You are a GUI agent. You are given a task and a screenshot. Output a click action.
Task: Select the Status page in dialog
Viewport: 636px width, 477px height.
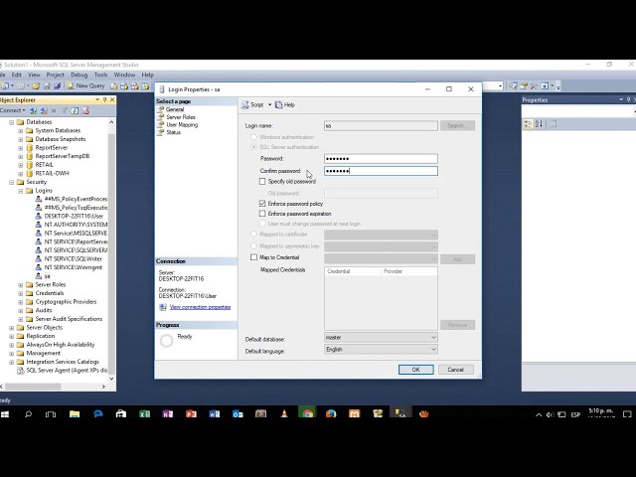click(173, 132)
